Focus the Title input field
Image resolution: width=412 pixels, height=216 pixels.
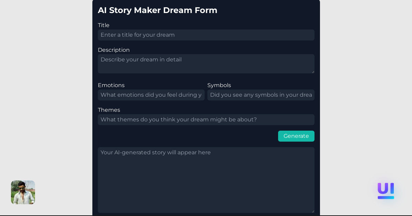pyautogui.click(x=206, y=35)
